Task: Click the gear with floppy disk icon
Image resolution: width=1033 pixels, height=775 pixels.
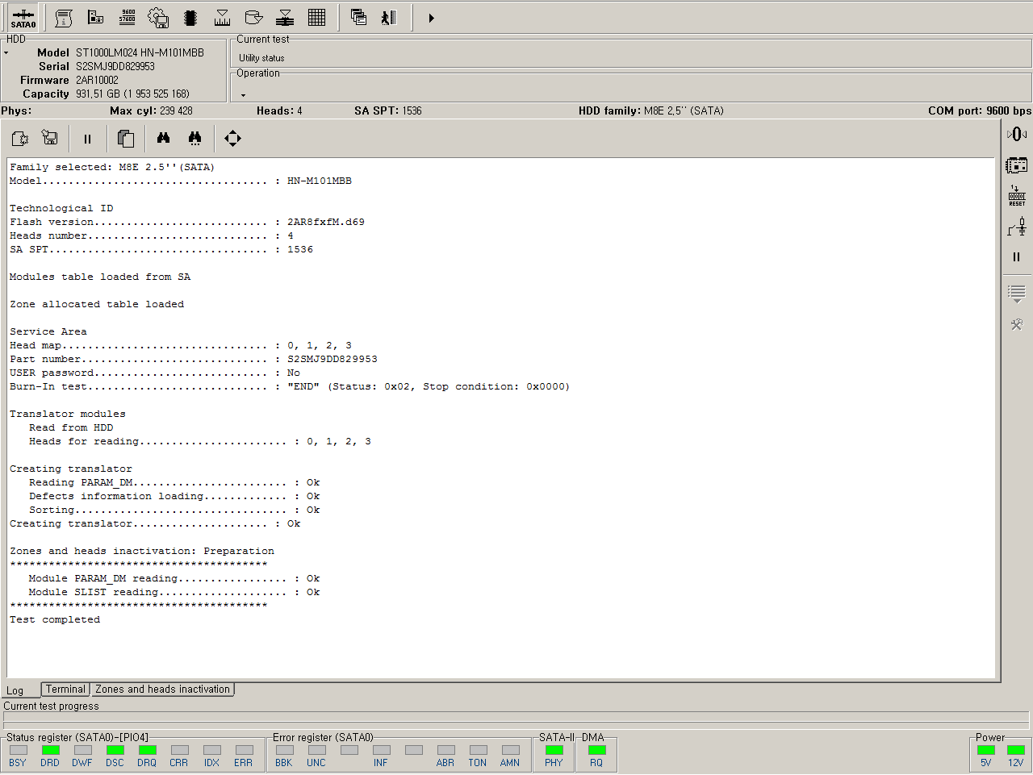Action: [159, 18]
